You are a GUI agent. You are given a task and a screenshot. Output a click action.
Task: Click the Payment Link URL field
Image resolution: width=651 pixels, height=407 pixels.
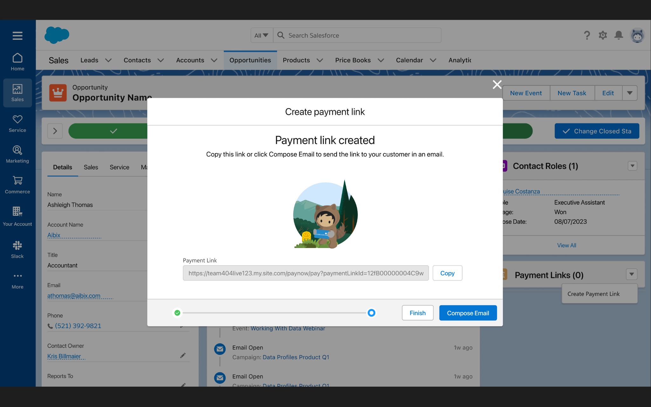click(305, 273)
